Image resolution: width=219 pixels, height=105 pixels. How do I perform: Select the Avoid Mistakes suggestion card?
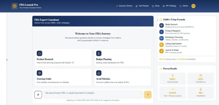point(122,77)
